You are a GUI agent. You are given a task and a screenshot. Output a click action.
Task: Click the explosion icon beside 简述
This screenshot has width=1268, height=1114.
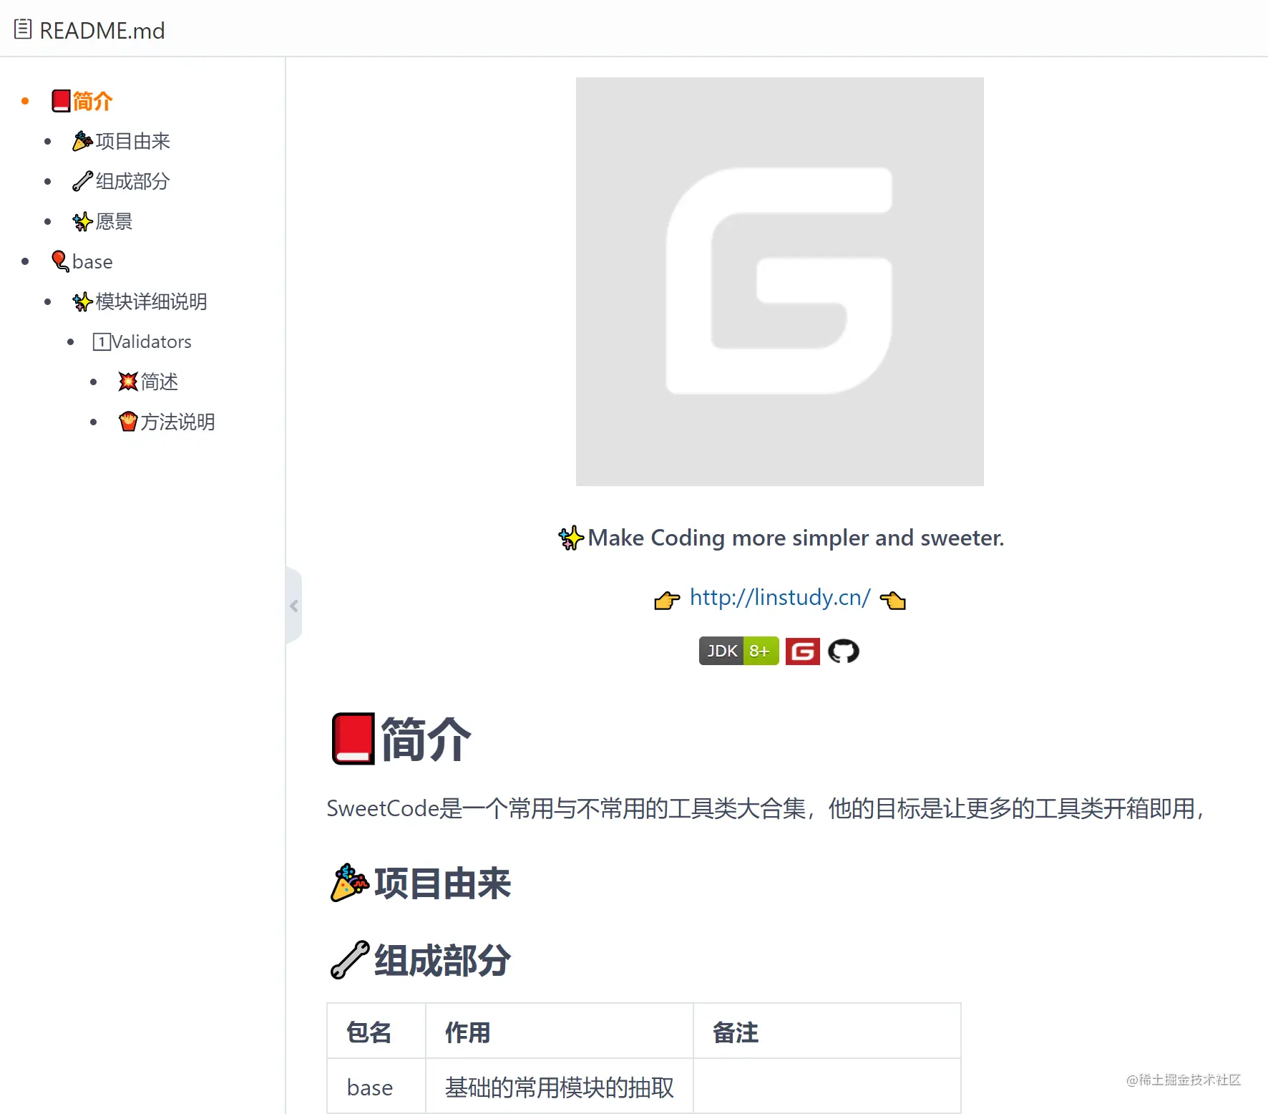coord(127,382)
